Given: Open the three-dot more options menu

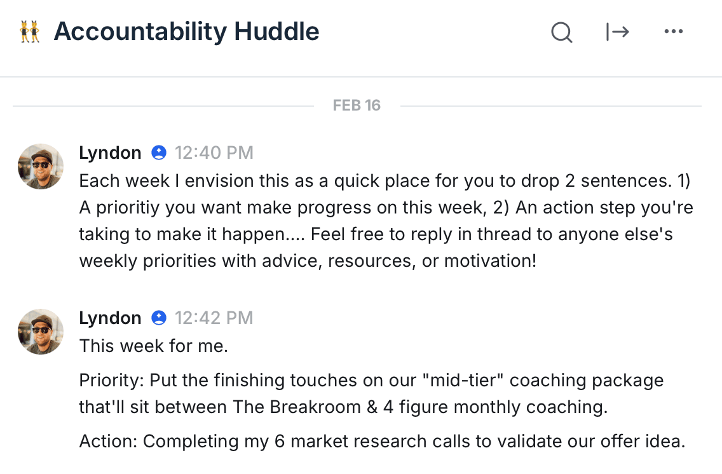Looking at the screenshot, I should 673,32.
